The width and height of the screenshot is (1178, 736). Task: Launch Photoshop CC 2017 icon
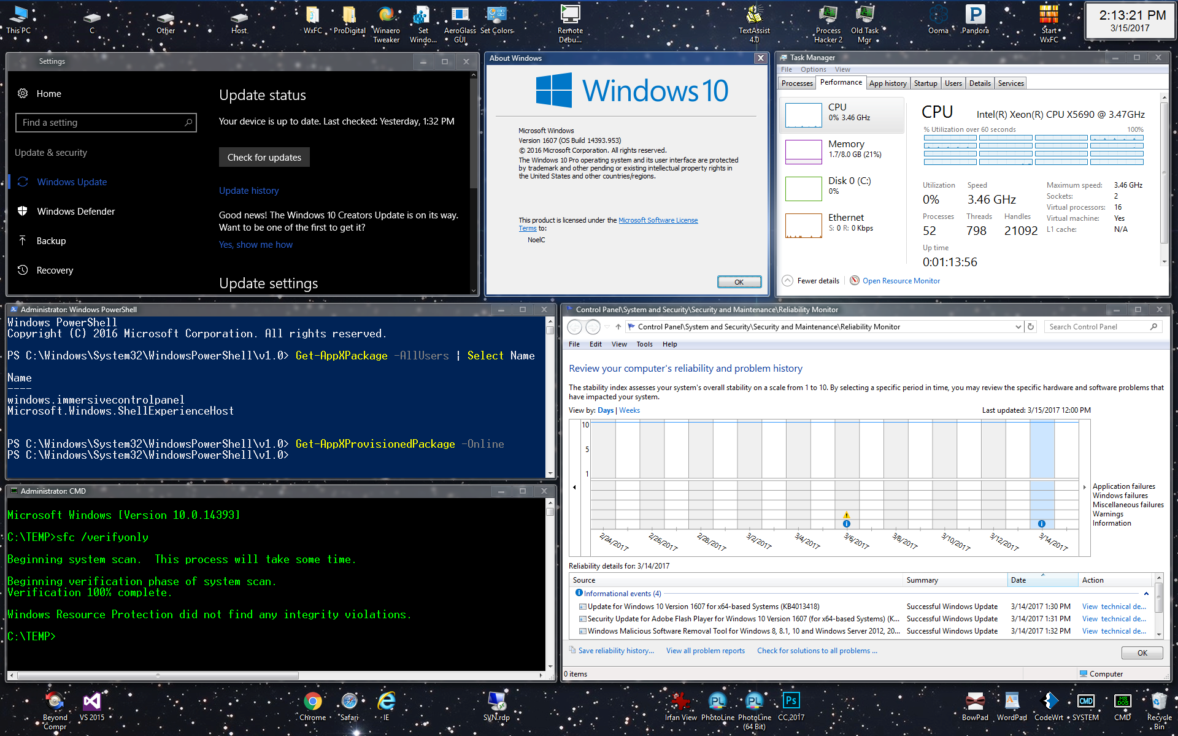[x=791, y=707]
